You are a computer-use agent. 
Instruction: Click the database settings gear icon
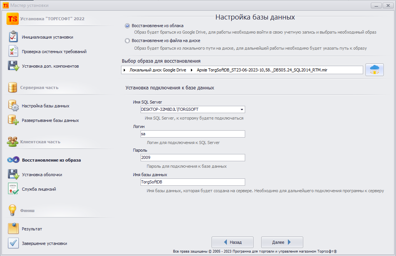13,105
